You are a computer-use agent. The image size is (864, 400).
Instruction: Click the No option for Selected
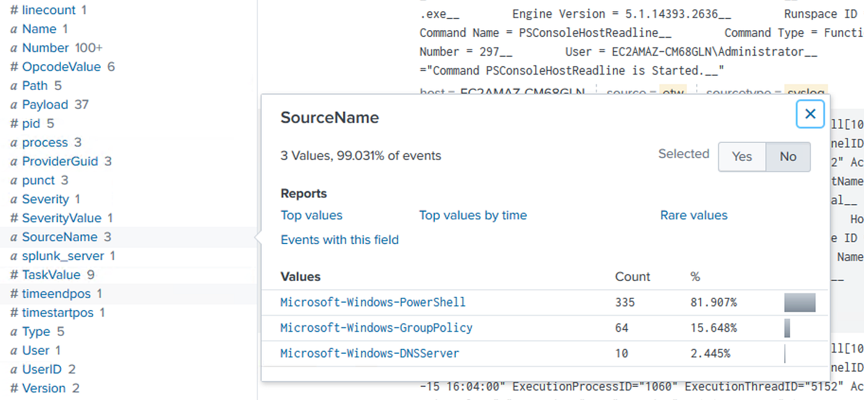787,157
